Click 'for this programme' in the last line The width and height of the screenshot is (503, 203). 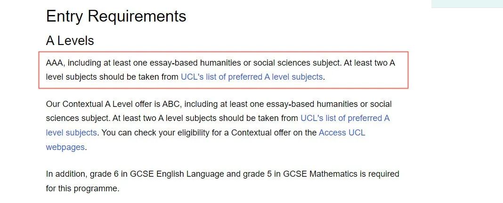click(82, 189)
